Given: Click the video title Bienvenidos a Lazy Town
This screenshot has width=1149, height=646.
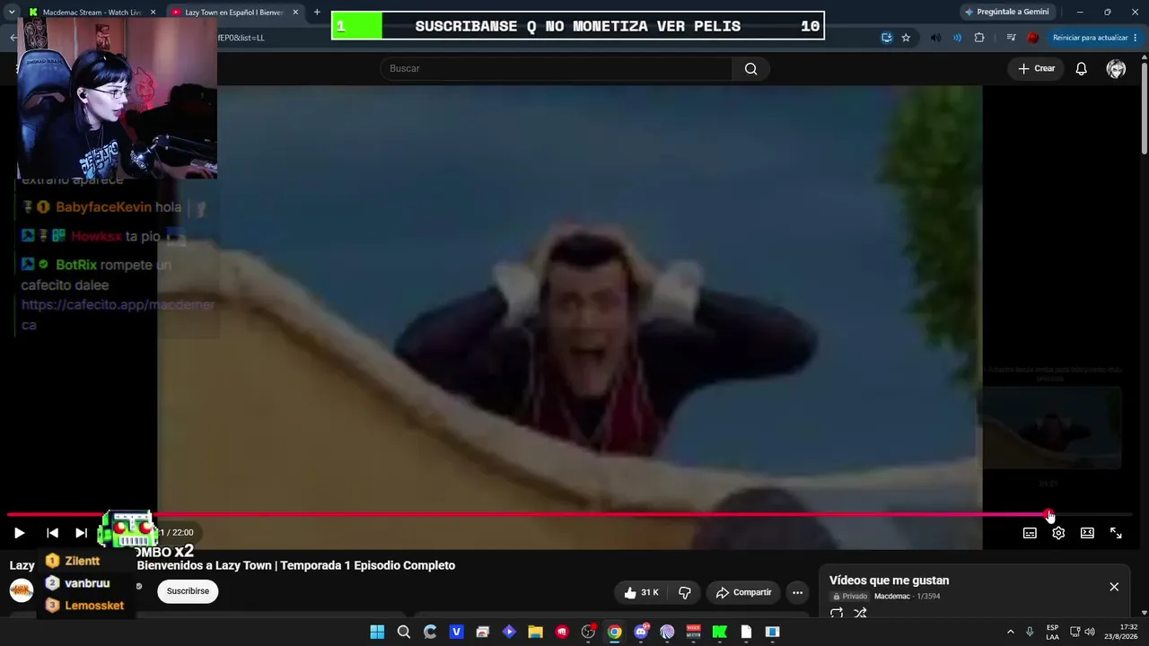Looking at the screenshot, I should (296, 565).
